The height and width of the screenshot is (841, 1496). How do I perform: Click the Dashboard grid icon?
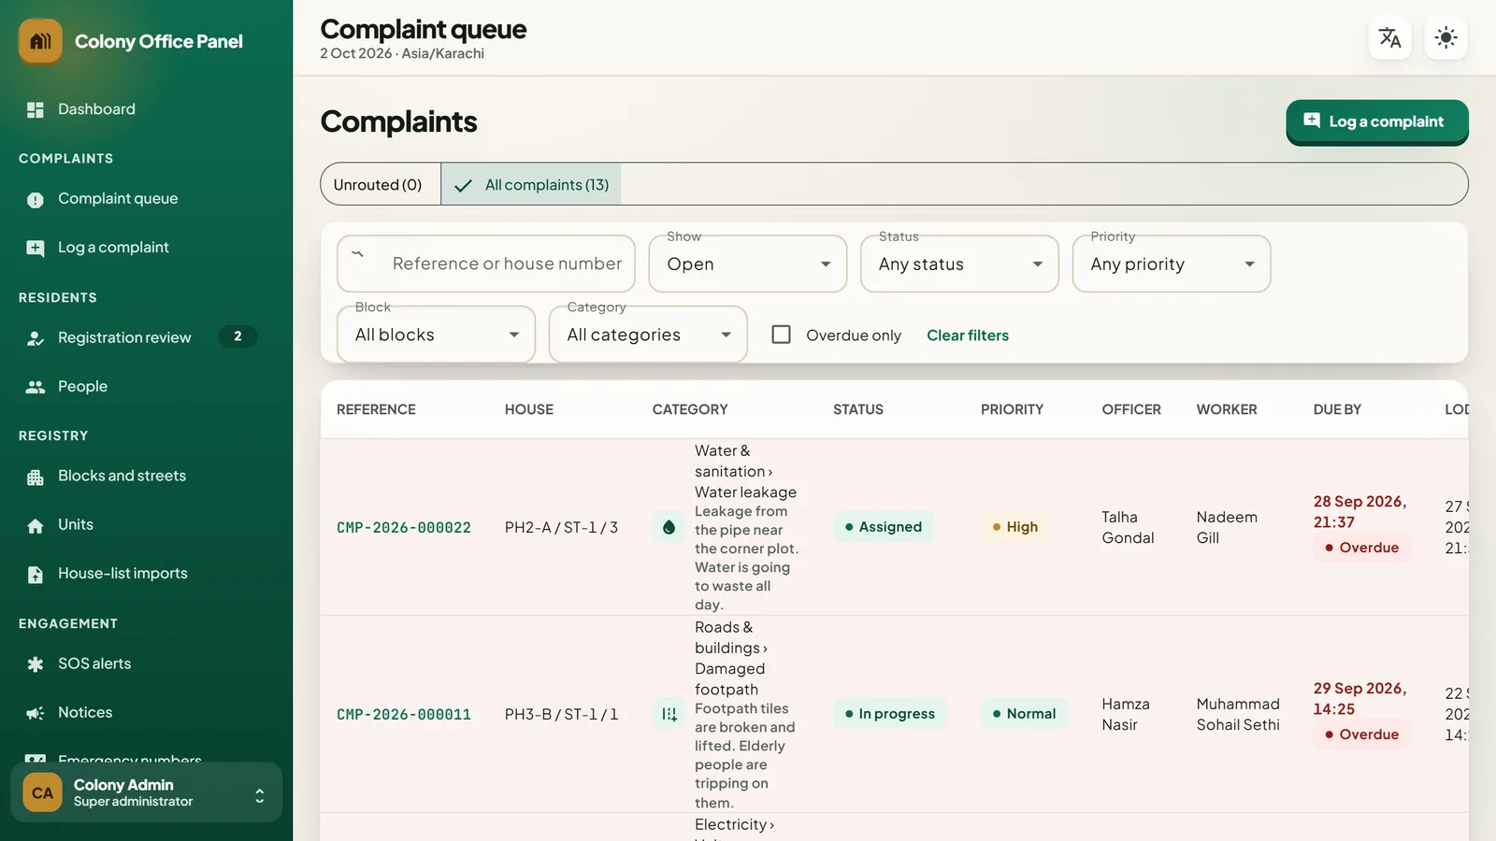[36, 109]
